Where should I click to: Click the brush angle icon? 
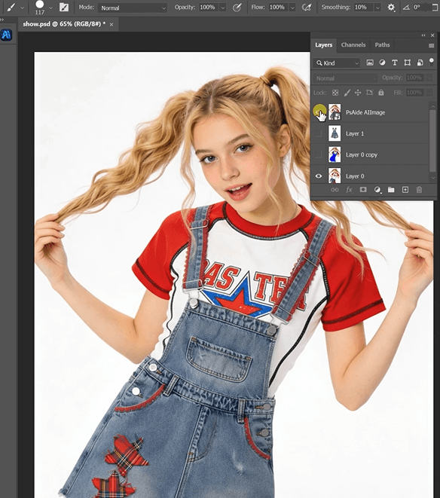pyautogui.click(x=406, y=8)
